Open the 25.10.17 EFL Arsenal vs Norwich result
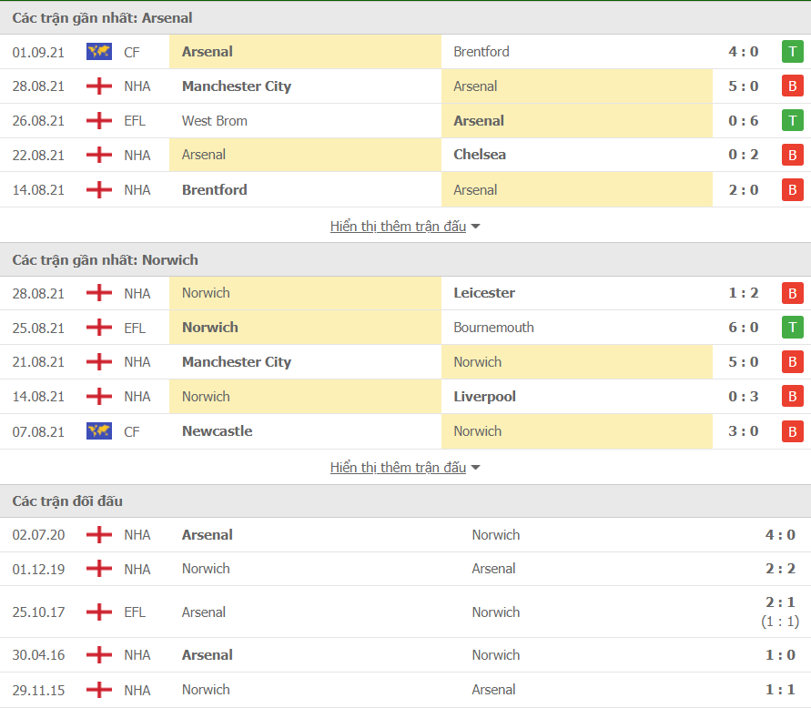 click(406, 612)
